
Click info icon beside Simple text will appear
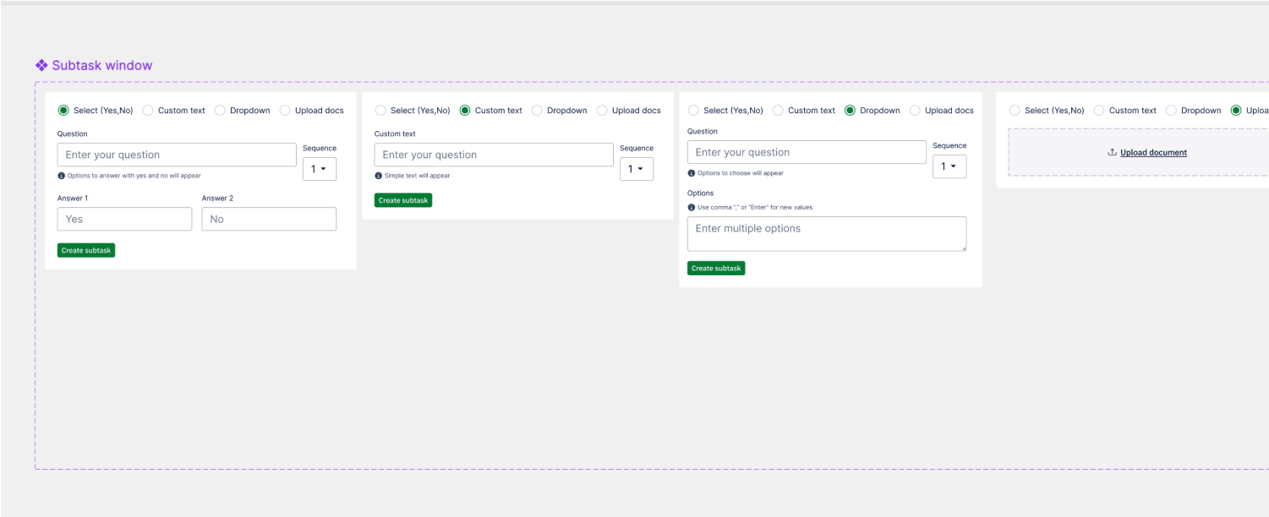[378, 176]
